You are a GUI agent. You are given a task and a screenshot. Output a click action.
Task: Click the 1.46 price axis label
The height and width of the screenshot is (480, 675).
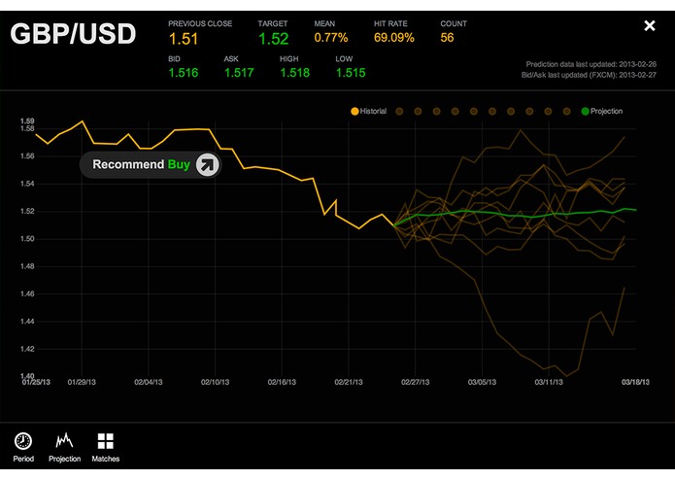click(27, 294)
